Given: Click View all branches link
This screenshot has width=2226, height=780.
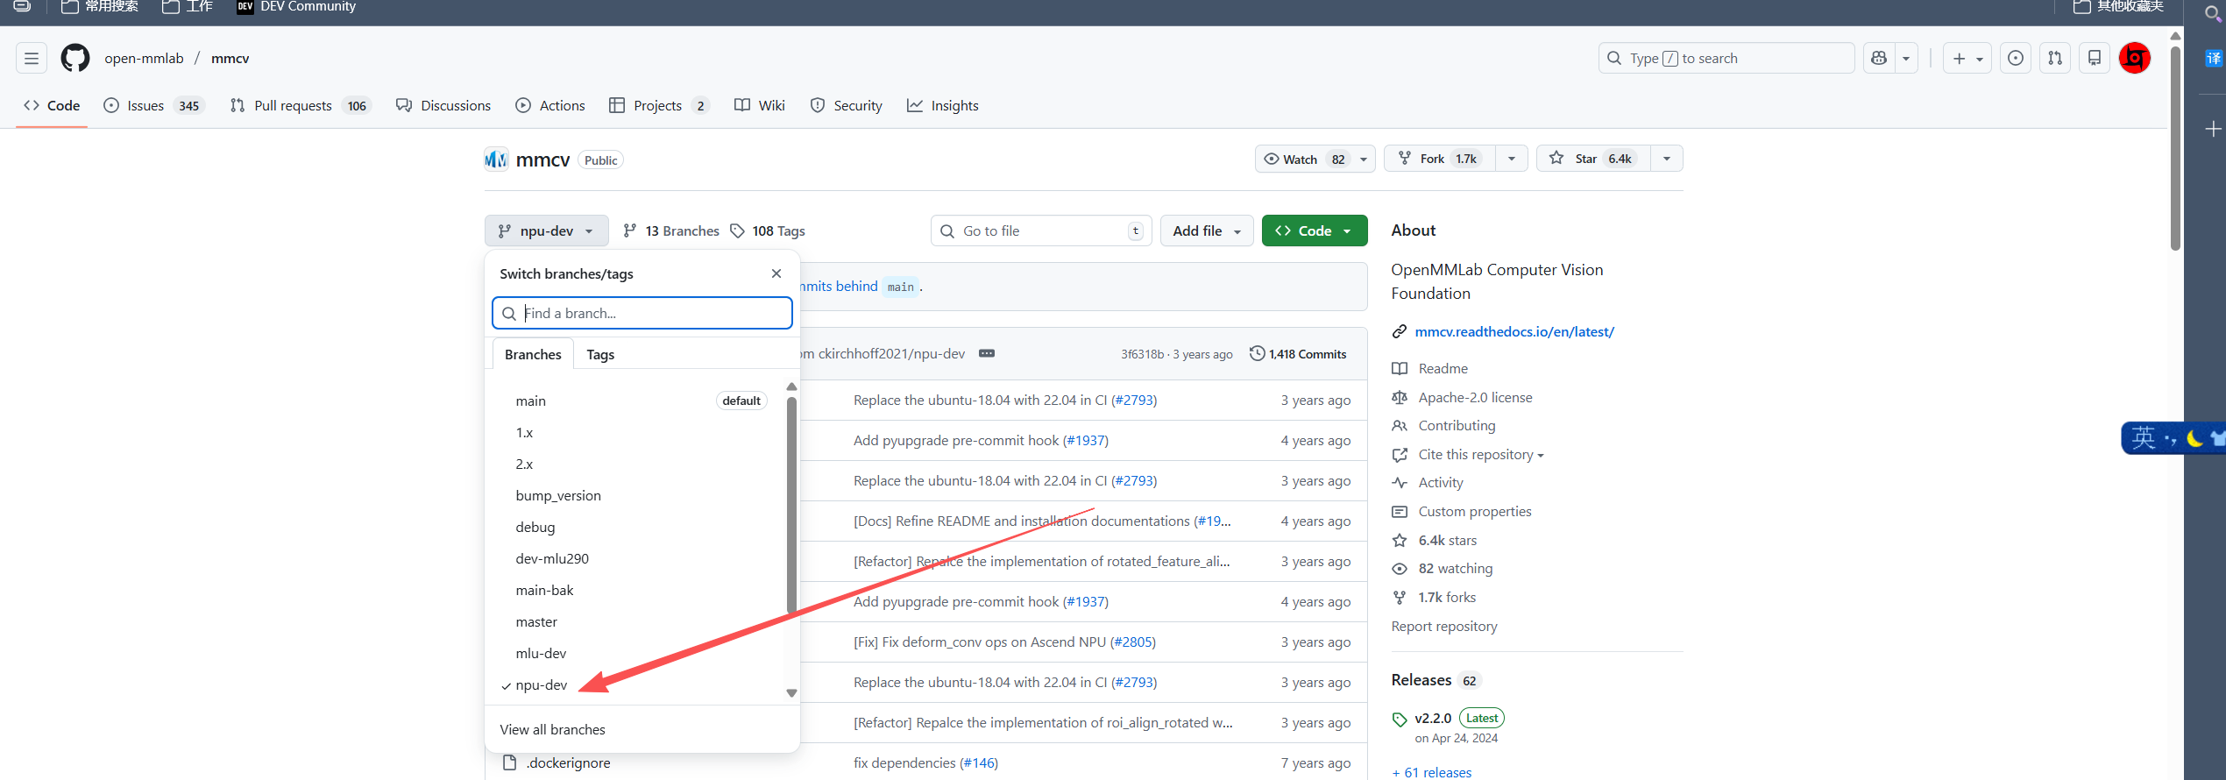Looking at the screenshot, I should [x=552, y=730].
